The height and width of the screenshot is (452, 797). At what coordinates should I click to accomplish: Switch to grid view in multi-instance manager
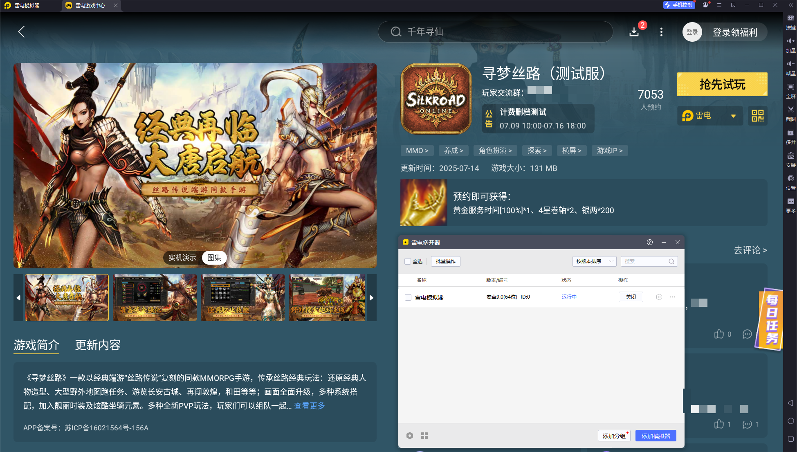424,436
